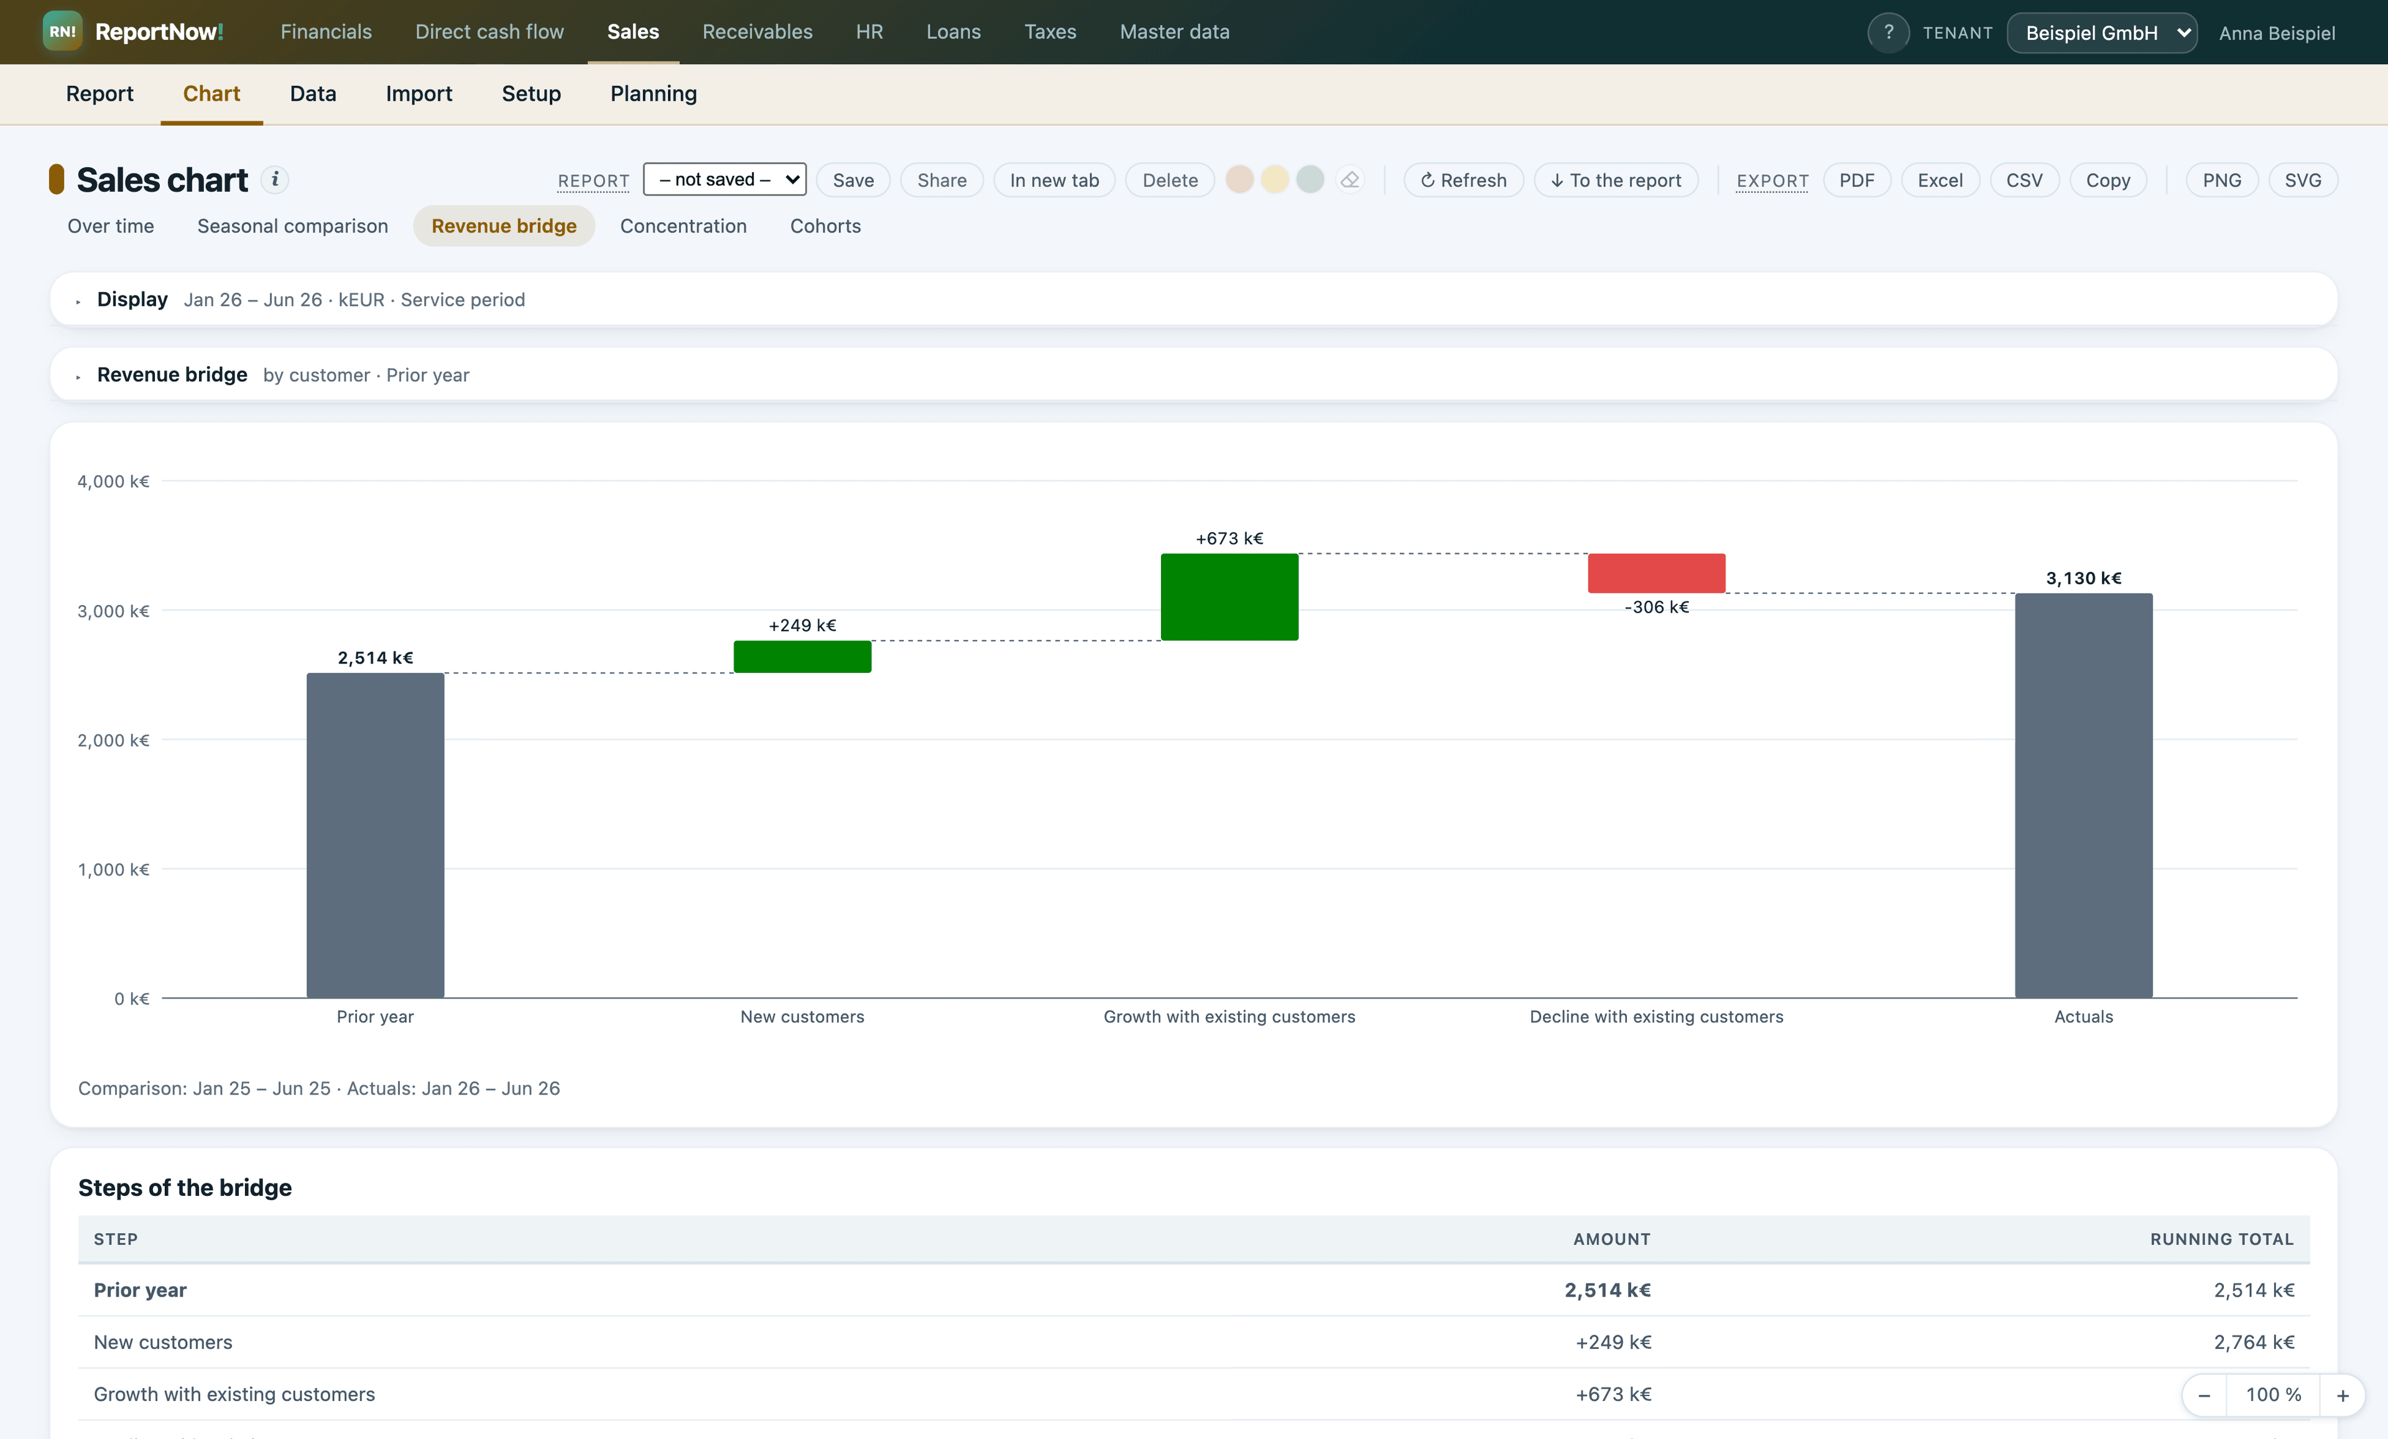Screen dimensions: 2388x1439
Task: Switch to the Import tab
Action: tap(419, 93)
